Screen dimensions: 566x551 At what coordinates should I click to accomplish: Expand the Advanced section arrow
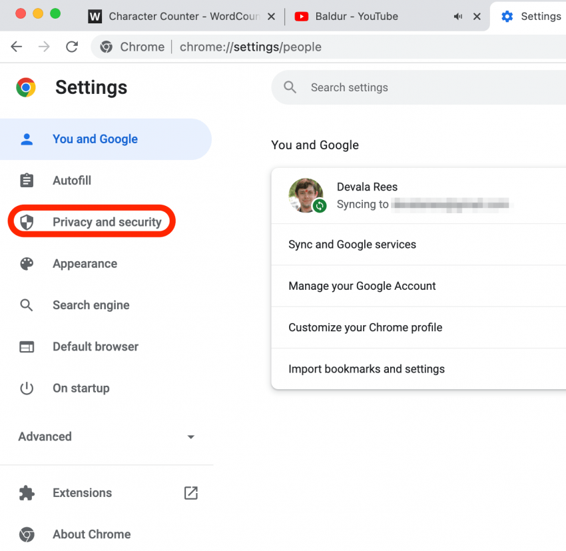(191, 437)
